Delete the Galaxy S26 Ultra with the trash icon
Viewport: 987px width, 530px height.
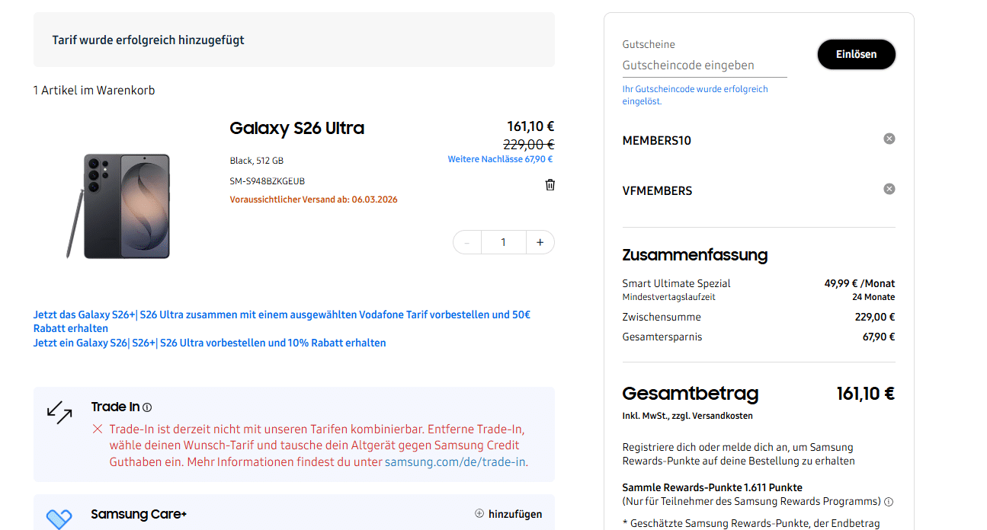550,184
